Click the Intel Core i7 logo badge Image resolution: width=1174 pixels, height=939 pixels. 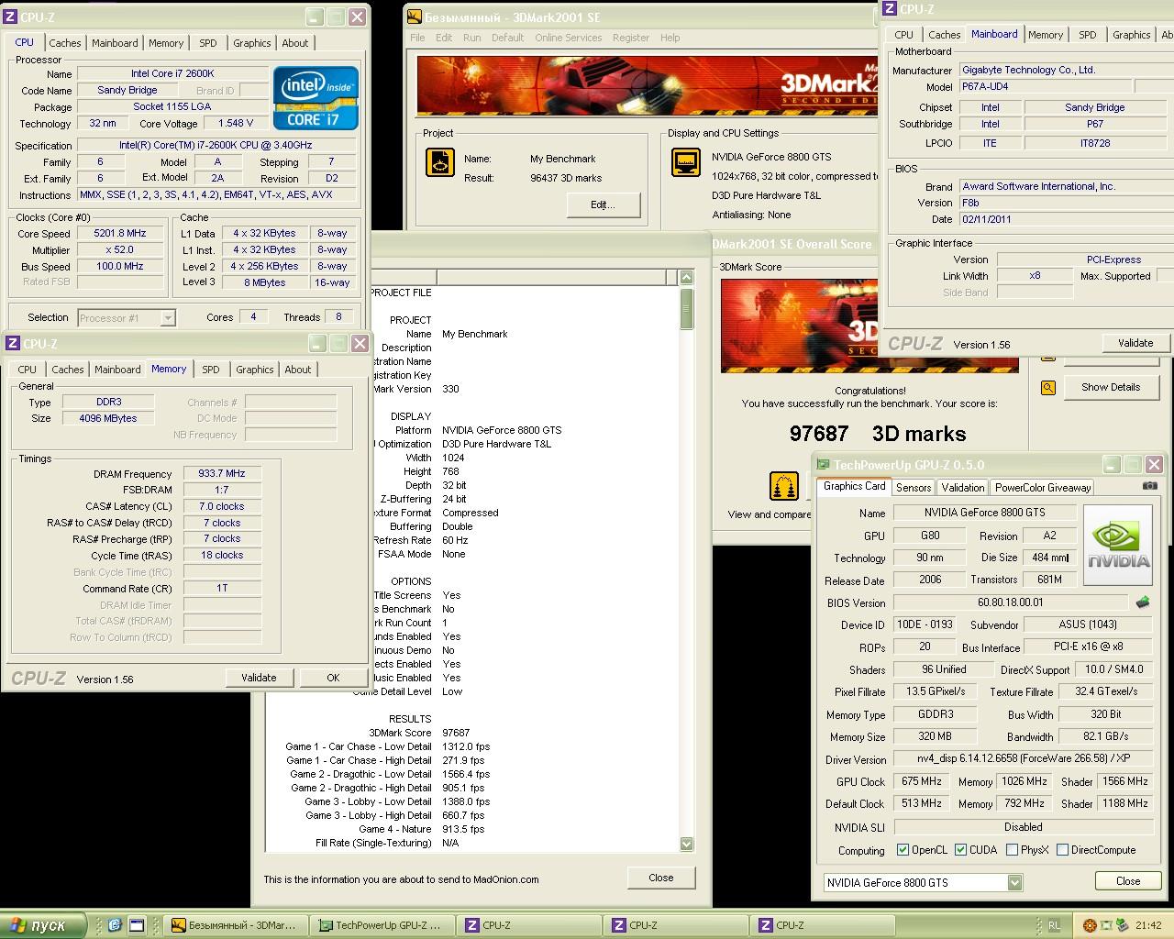(316, 98)
